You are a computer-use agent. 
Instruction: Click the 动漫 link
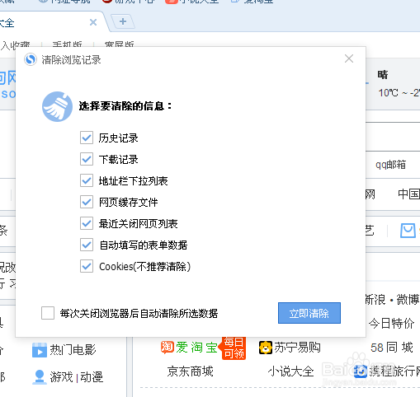(92, 376)
